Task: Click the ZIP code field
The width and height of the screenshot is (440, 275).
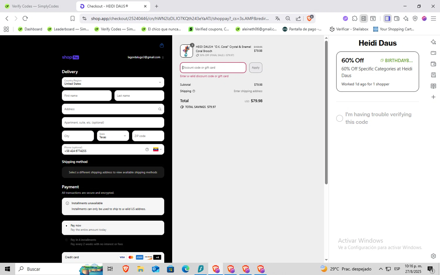Action: [x=148, y=136]
